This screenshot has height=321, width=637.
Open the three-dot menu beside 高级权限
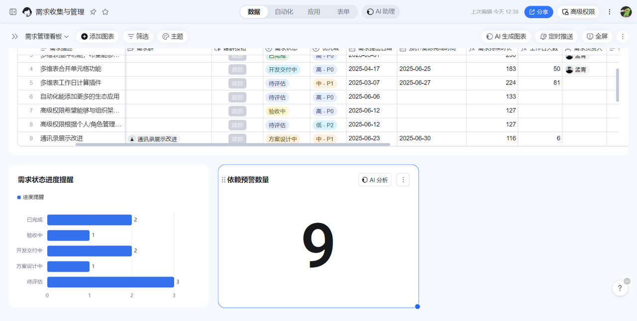pyautogui.click(x=610, y=12)
